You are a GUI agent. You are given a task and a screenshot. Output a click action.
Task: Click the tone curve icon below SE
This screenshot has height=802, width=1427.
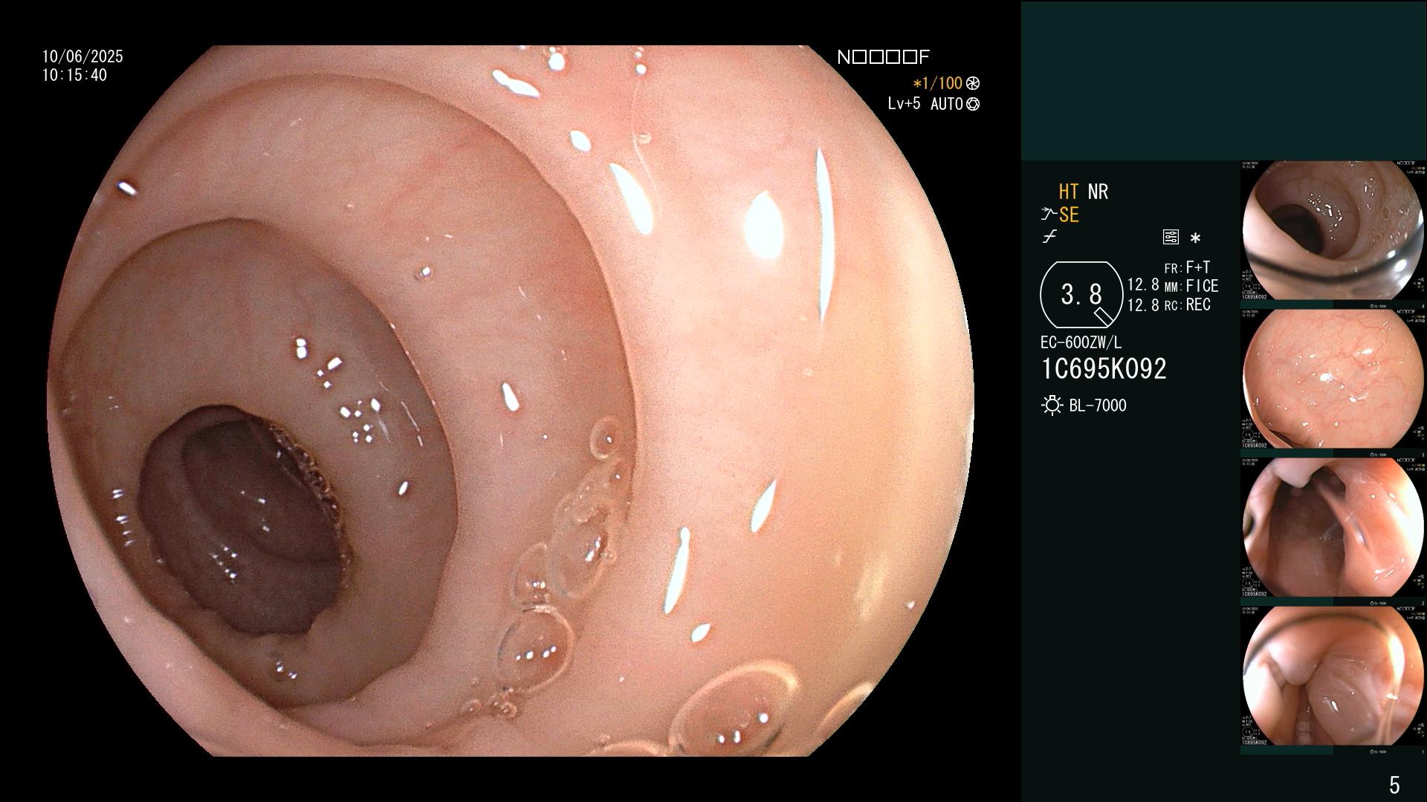[1049, 237]
